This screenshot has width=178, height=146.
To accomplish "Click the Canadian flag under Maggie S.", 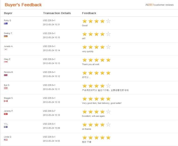I will [x=6, y=101].
